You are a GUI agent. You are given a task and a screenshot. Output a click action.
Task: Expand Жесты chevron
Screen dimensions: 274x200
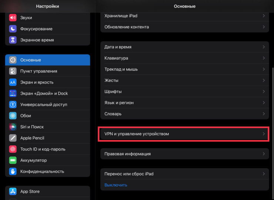pos(264,81)
